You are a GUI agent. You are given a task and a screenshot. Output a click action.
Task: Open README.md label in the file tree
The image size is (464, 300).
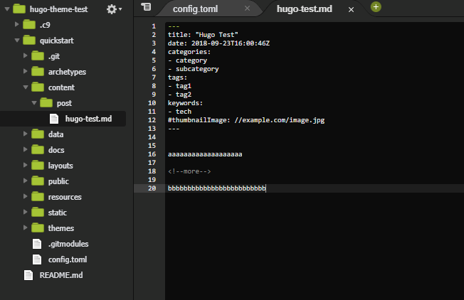click(x=61, y=275)
